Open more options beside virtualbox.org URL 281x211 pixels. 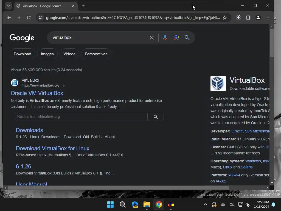[64, 85]
